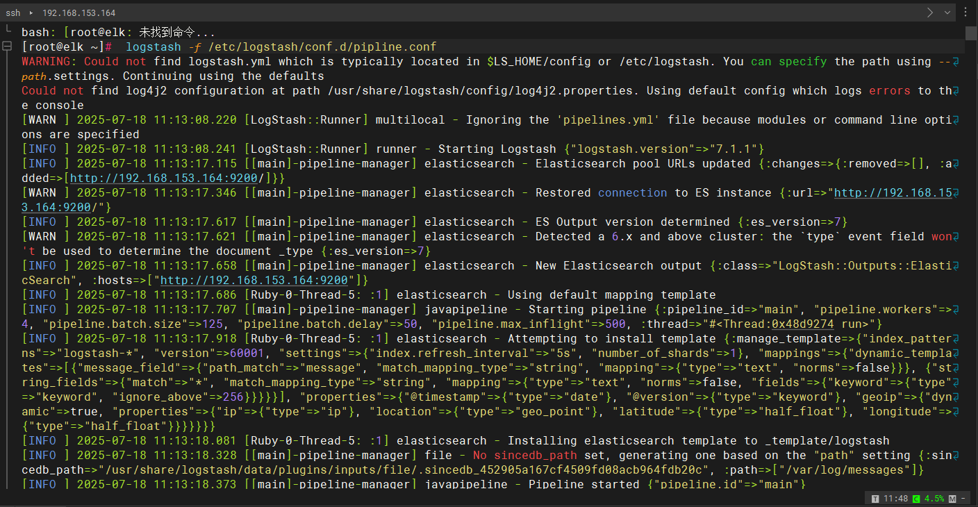The width and height of the screenshot is (978, 507).
Task: Click the '/etc/logstash/conf.d/pipline.conf' path
Action: click(x=323, y=47)
